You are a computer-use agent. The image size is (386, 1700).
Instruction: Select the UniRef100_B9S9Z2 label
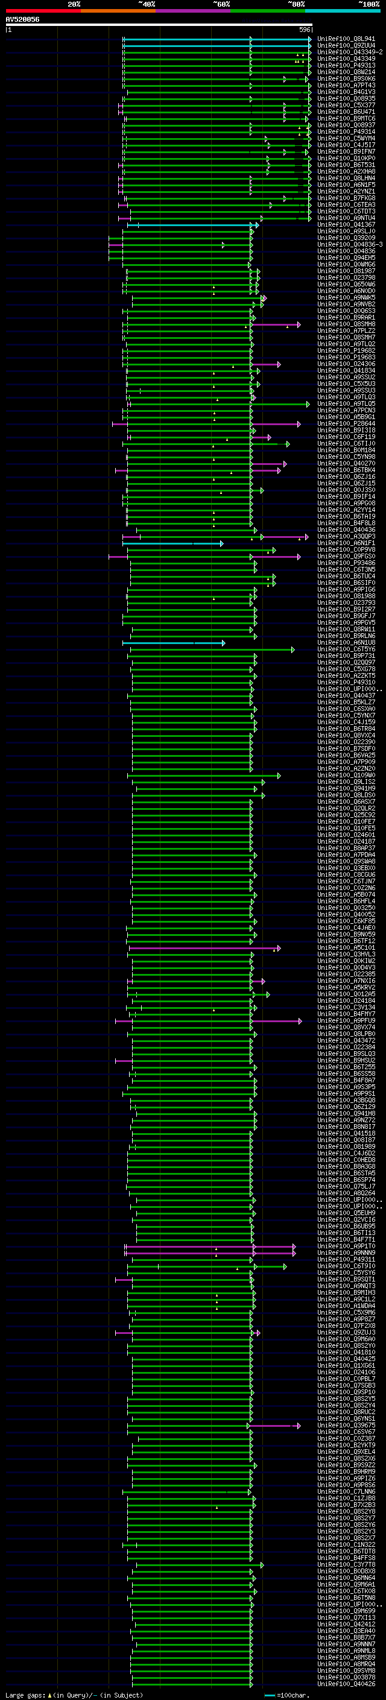[x=346, y=1465]
